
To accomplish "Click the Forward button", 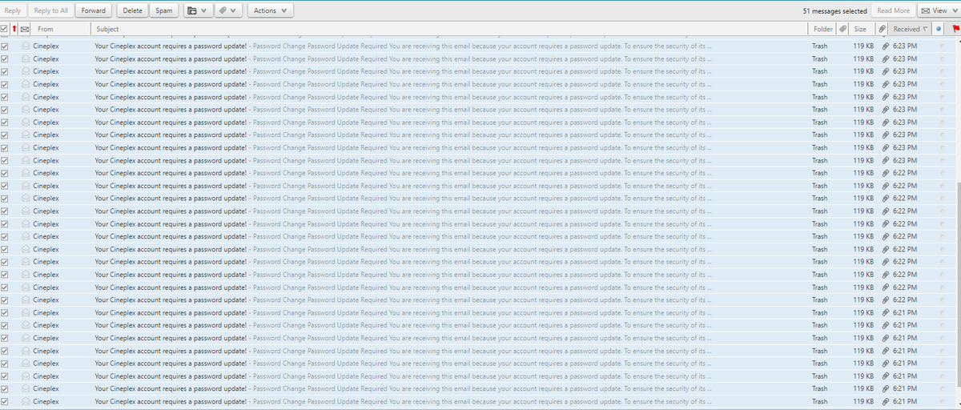I will [x=93, y=10].
